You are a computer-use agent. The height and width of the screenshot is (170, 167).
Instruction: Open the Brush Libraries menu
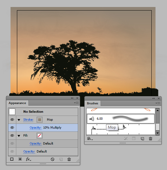click(x=90, y=139)
